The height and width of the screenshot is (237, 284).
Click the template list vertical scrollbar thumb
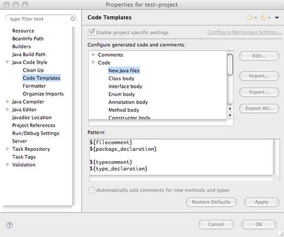coord(230,65)
